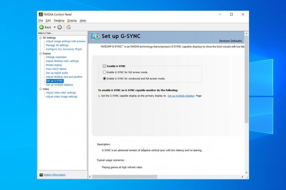
Task: Open the Help menu
Action: tap(83, 21)
